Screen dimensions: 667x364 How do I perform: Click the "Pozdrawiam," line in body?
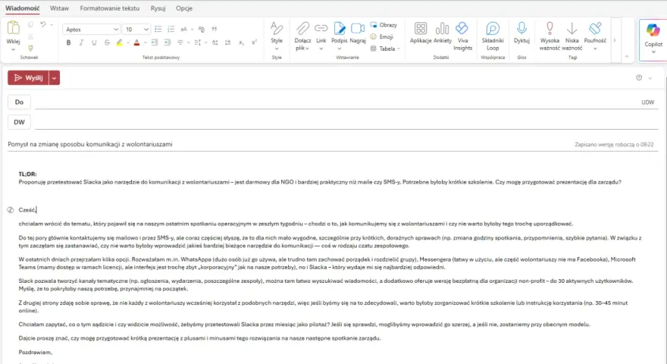pyautogui.click(x=36, y=352)
